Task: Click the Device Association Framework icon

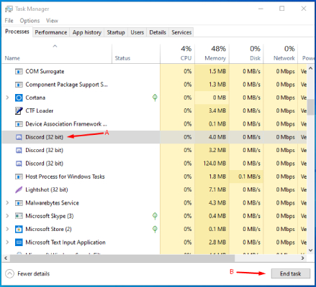Action: pos(19,124)
